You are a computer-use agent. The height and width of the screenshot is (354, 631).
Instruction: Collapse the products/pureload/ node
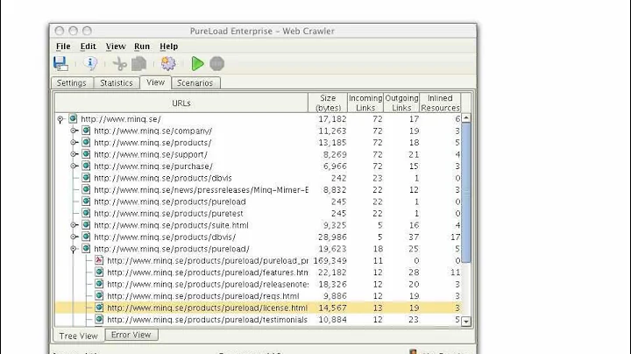coord(74,249)
